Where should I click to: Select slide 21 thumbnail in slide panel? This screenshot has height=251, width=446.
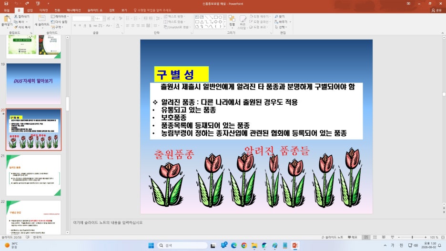point(33,175)
